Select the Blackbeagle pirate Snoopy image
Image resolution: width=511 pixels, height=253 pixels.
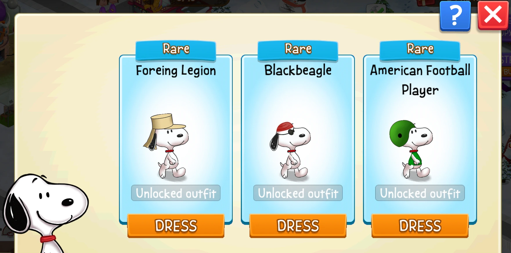(291, 150)
